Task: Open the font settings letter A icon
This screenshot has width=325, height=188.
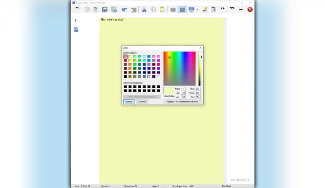Action: pyautogui.click(x=213, y=9)
